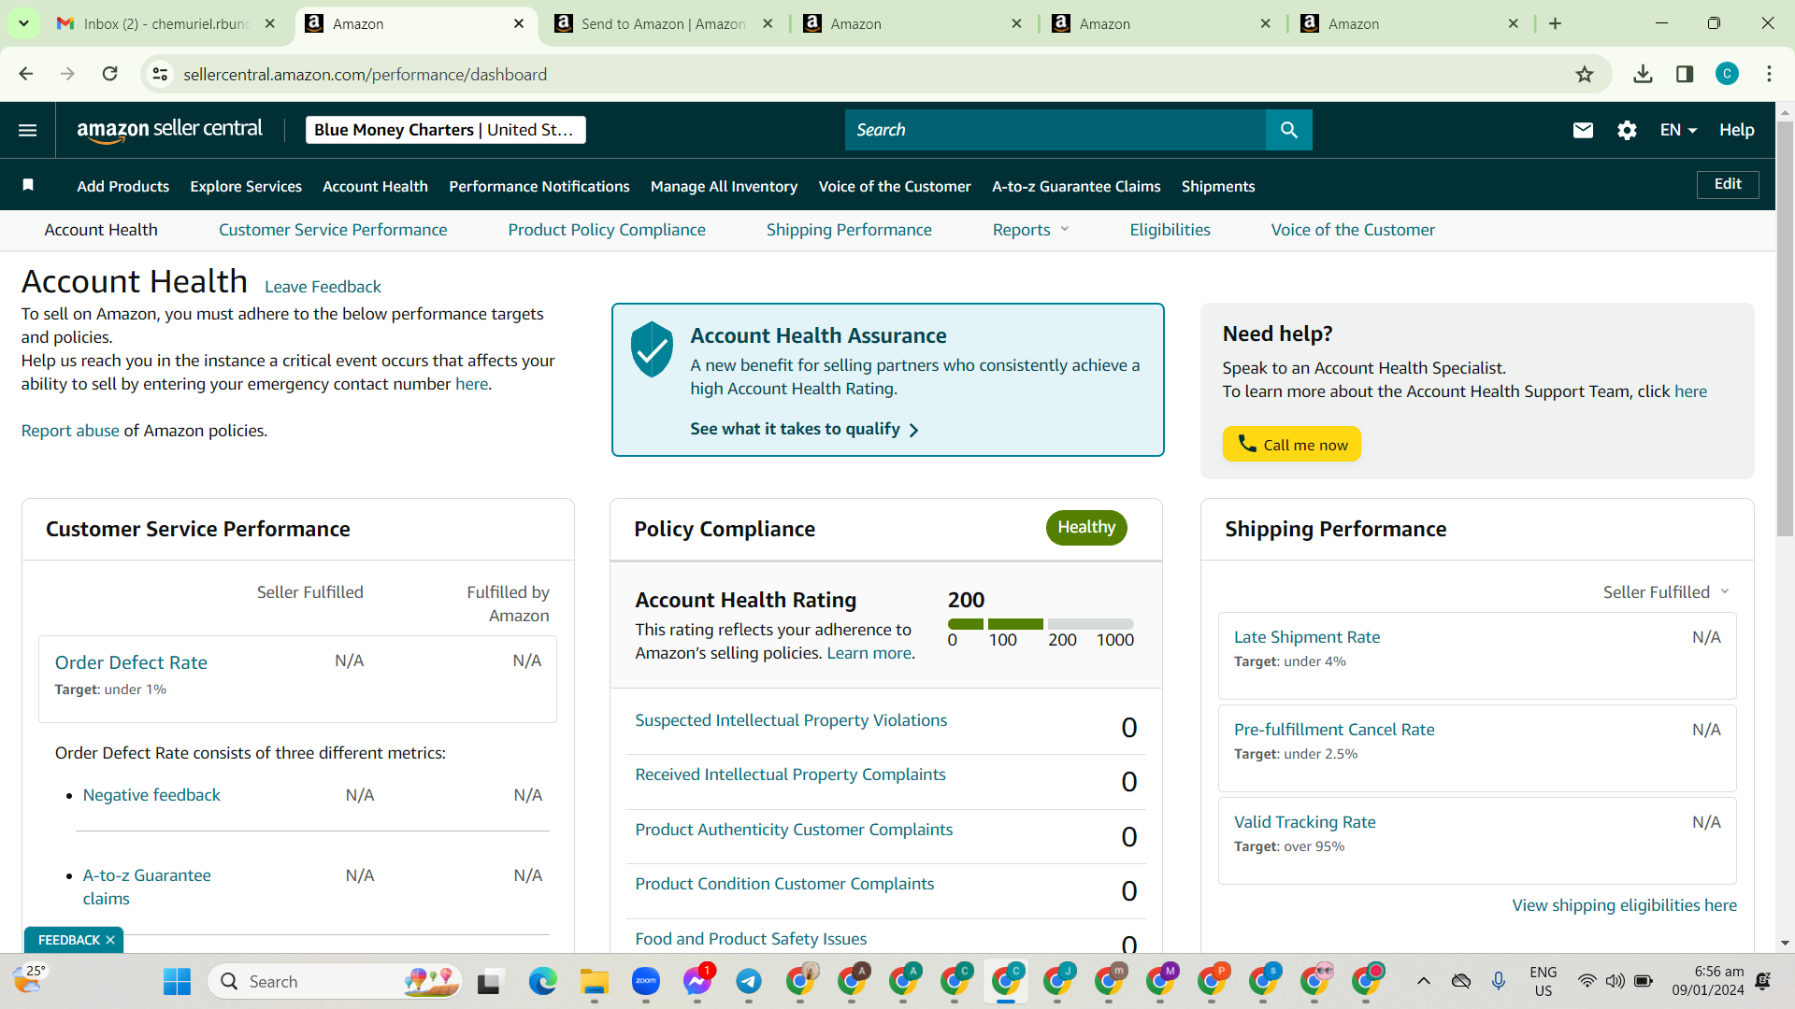Click the microphone tray icon
This screenshot has width=1795, height=1009.
[1499, 981]
